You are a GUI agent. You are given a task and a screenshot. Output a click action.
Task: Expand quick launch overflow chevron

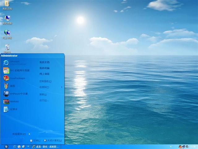[28, 146]
